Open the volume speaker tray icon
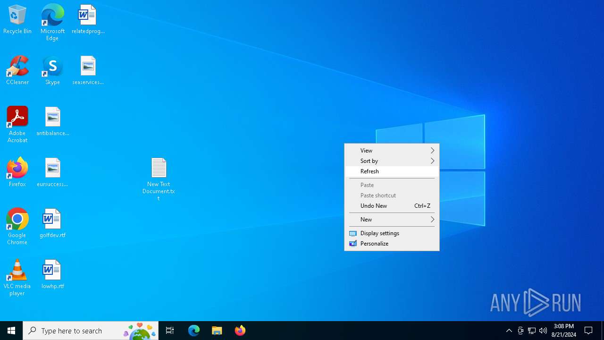The width and height of the screenshot is (604, 340). point(543,331)
